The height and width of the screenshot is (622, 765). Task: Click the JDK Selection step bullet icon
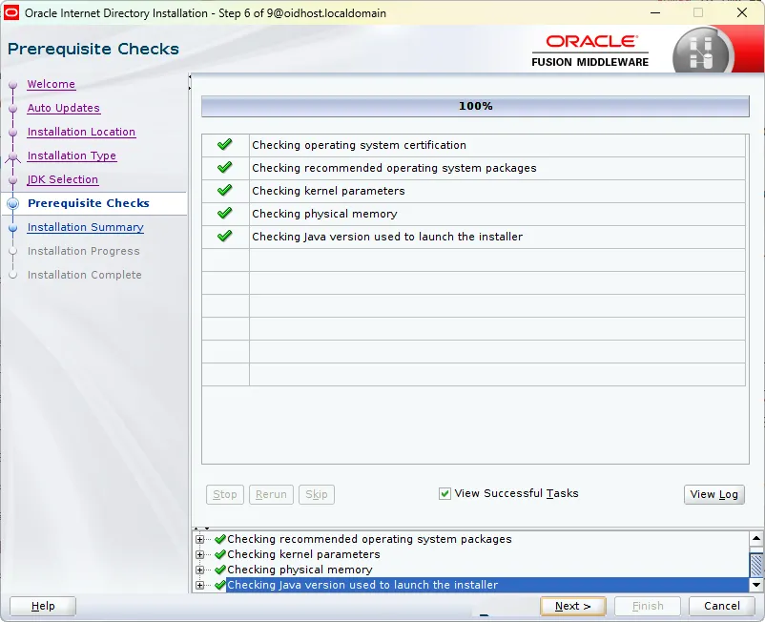tap(13, 180)
